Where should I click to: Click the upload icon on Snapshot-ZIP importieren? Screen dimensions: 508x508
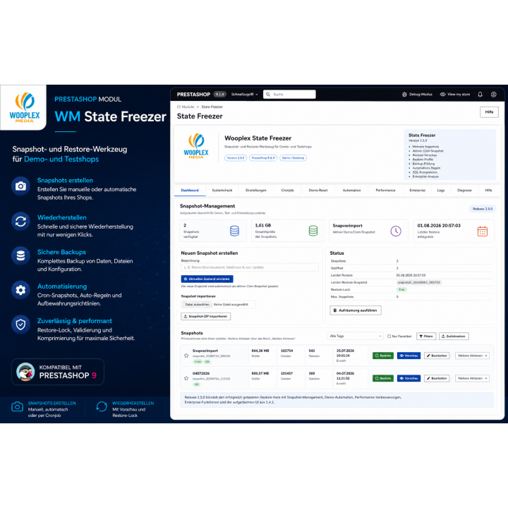(x=186, y=316)
